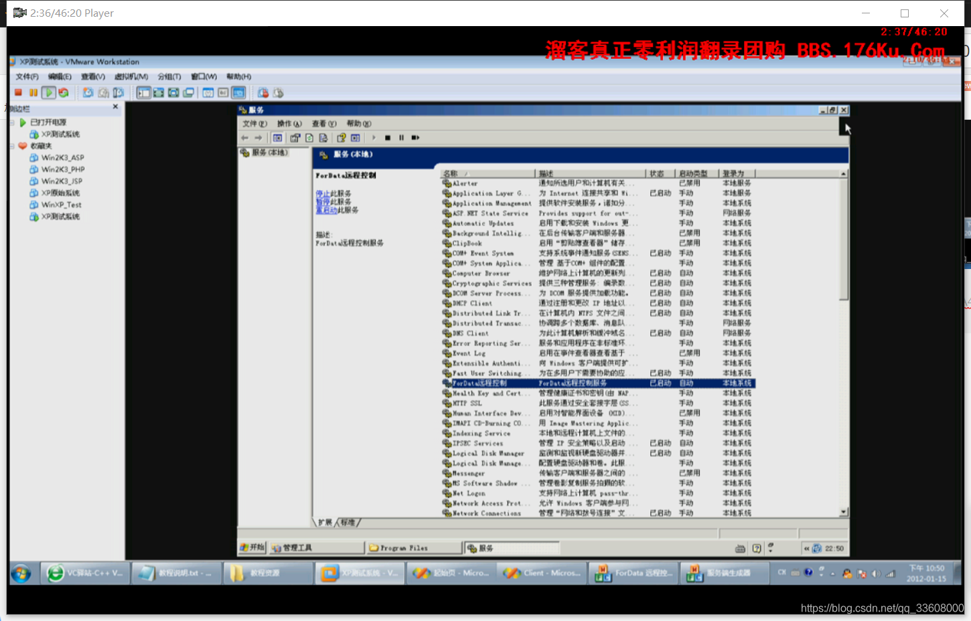
Task: Select the ForData远程控制 service row
Action: point(599,383)
